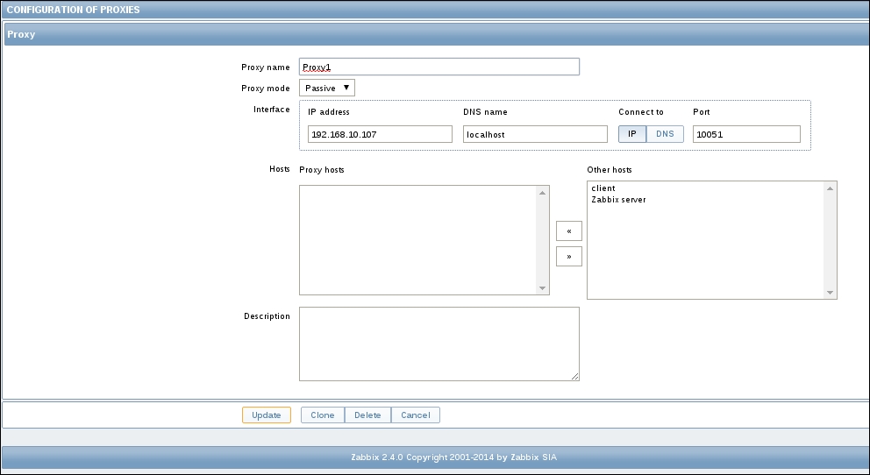Select IP in Connect to toggle

pos(632,134)
